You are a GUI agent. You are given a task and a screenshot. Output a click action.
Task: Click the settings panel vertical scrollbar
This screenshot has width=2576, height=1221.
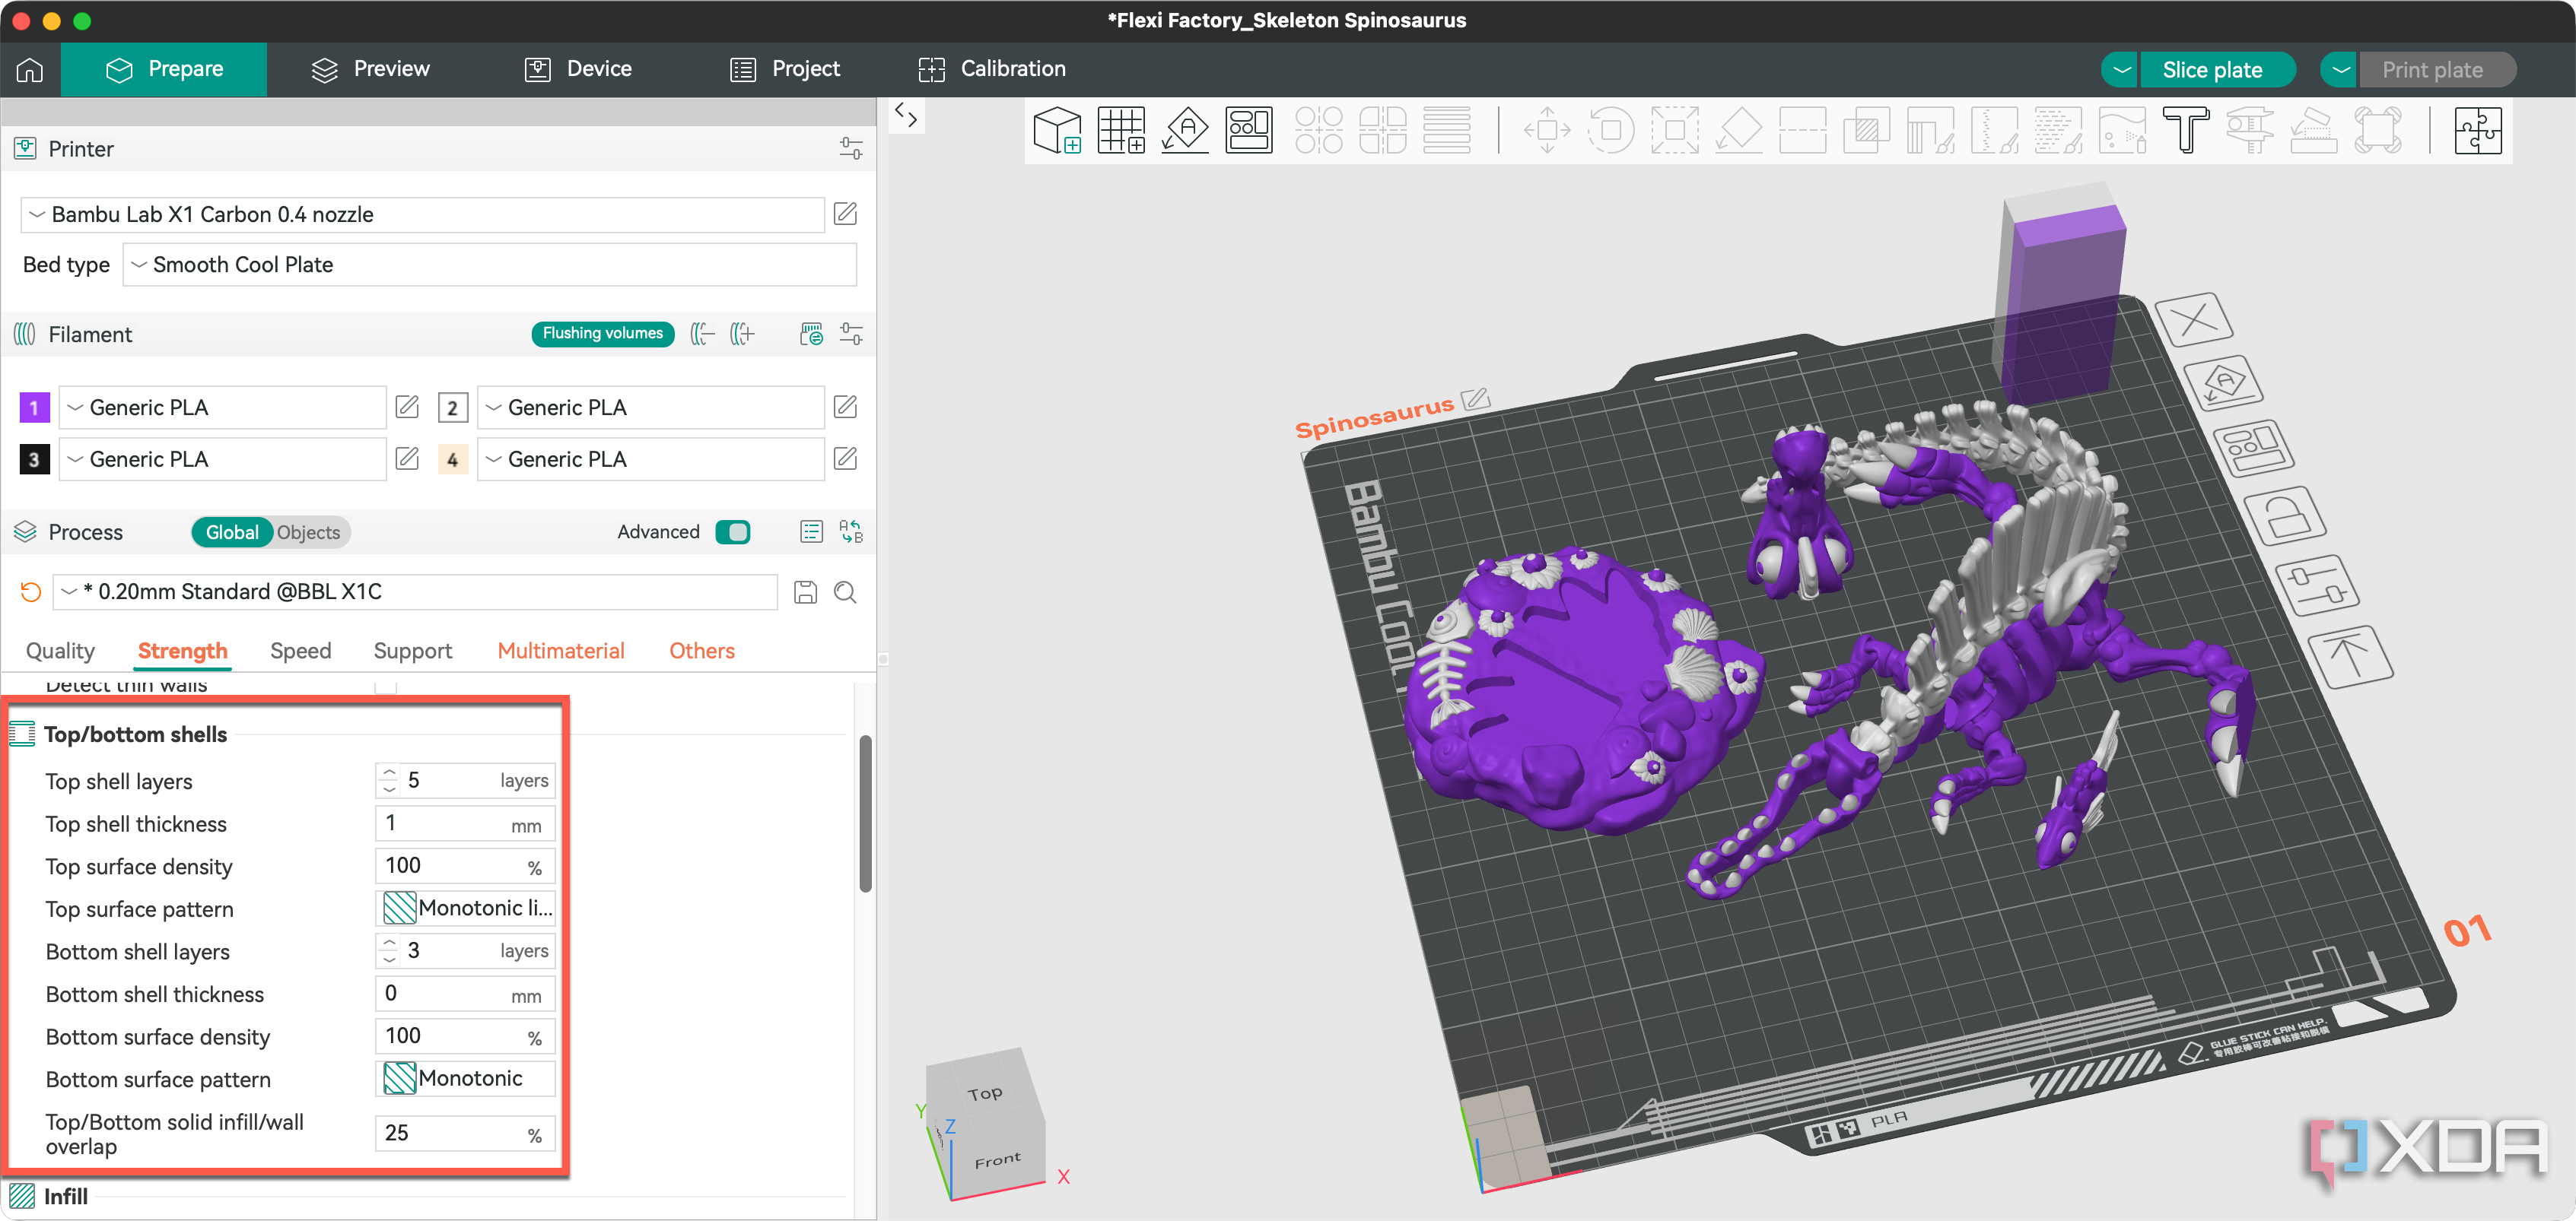pos(866,813)
